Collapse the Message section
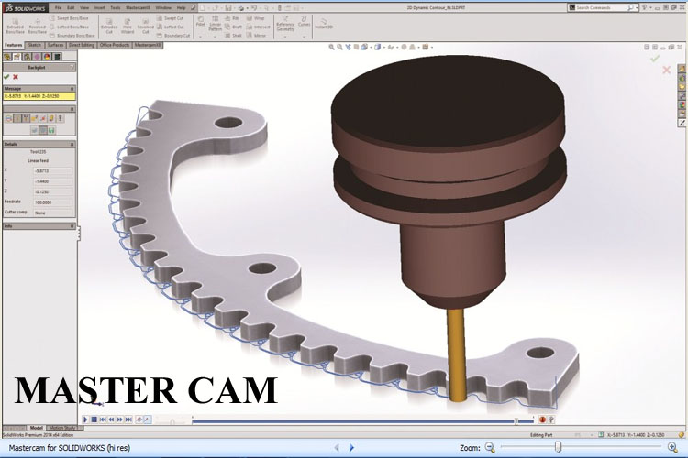 click(72, 89)
